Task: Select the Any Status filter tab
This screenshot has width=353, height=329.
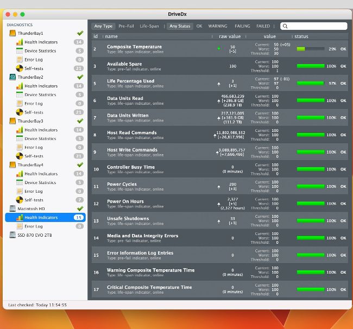Action: 180,26
